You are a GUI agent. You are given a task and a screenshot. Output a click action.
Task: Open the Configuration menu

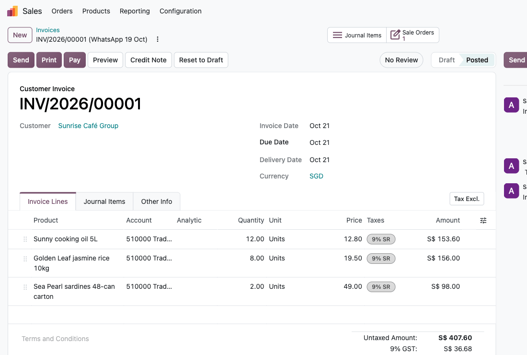click(181, 11)
